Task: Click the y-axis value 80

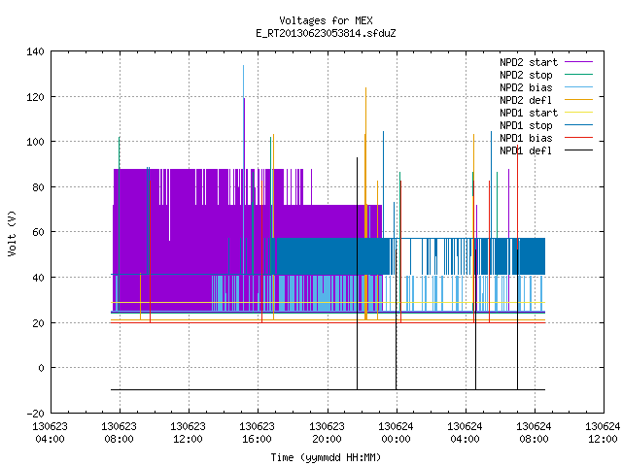Action: coord(38,187)
